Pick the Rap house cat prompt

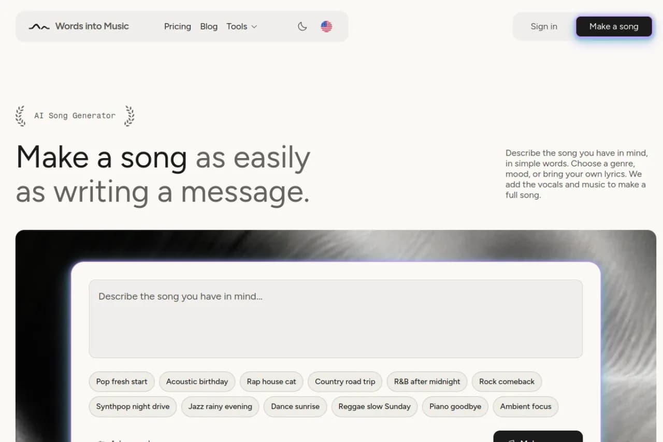[x=271, y=381]
